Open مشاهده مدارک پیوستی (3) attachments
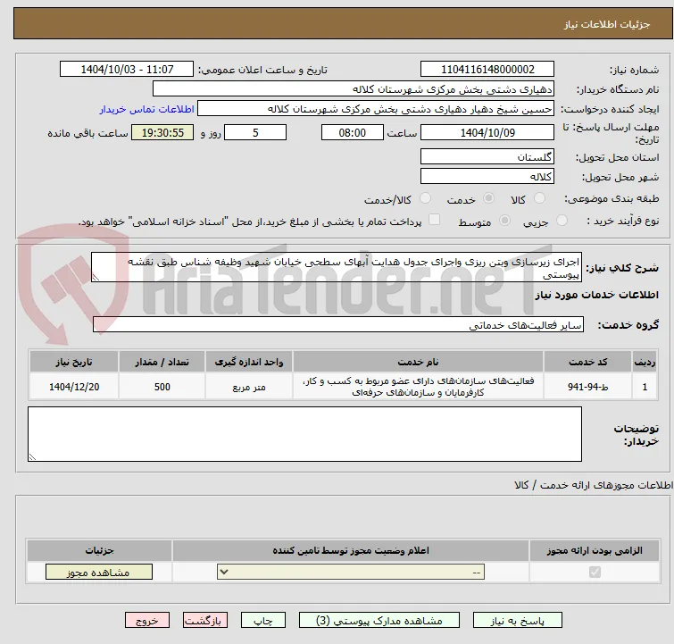The image size is (674, 644). coord(379,621)
